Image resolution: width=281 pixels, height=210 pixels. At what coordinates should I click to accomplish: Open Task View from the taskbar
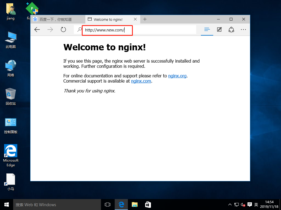[108, 205]
